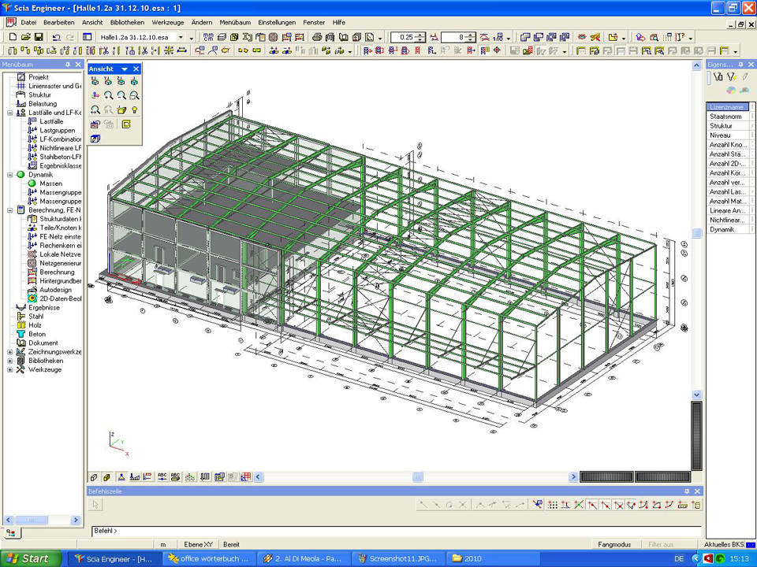Image resolution: width=757 pixels, height=567 pixels.
Task: Click the Windows Start button
Action: (30, 558)
